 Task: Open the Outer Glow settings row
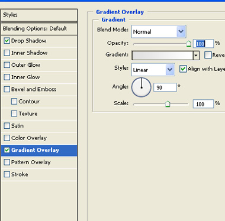(39, 65)
